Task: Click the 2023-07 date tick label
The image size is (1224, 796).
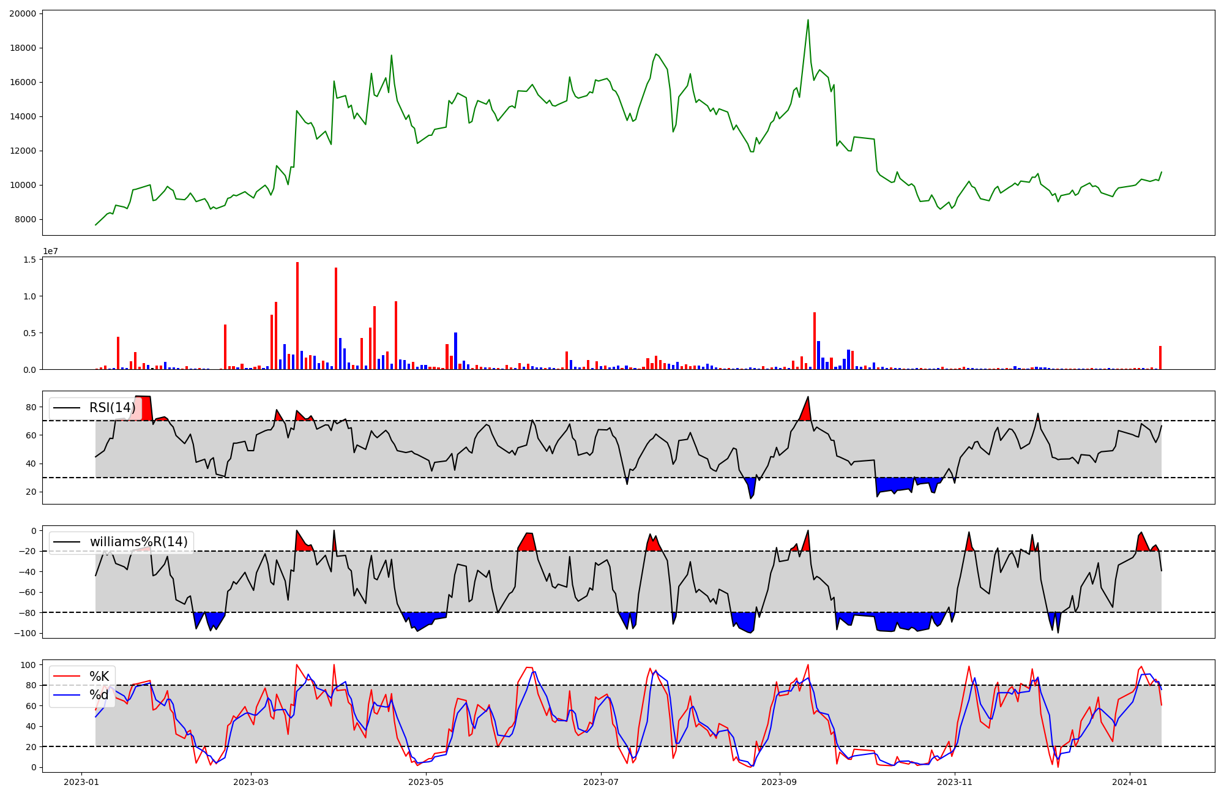Action: (601, 782)
